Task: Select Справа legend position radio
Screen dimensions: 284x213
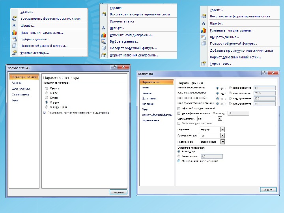Action: click(x=47, y=102)
